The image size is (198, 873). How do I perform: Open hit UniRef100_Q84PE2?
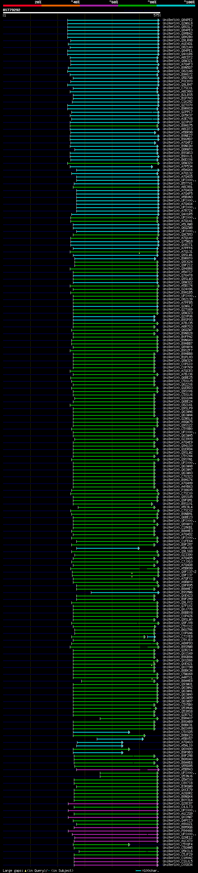point(177,20)
